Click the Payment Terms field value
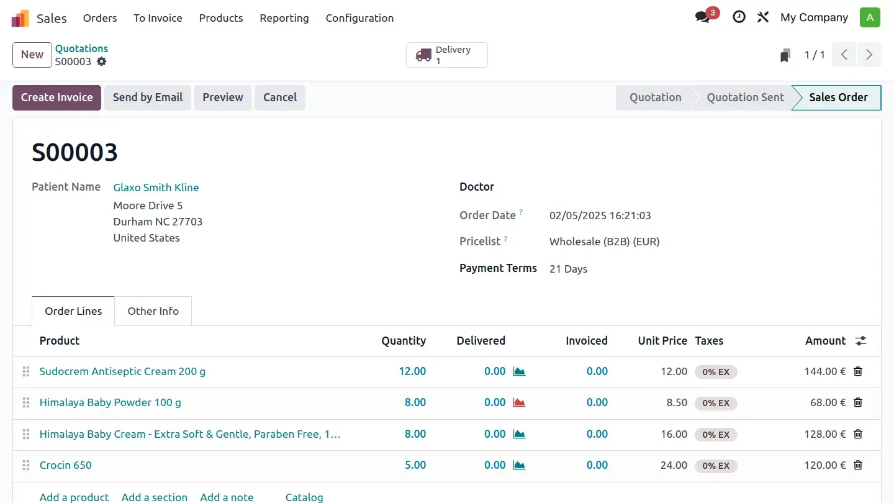 tap(568, 269)
